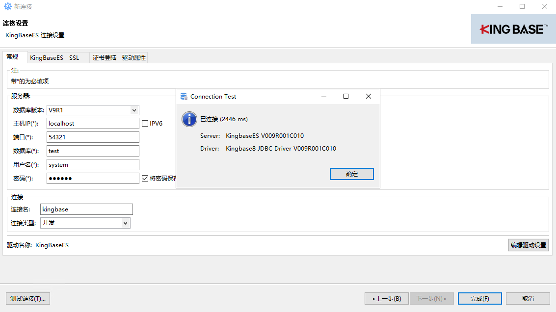This screenshot has height=312, width=556.
Task: Click the KingBaseES 连接设置 subtitle
Action: [x=35, y=35]
